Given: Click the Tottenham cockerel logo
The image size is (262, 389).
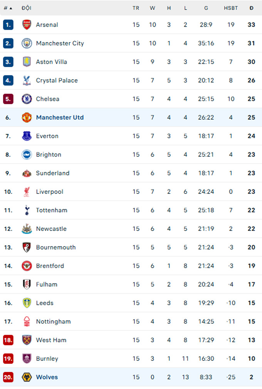Looking at the screenshot, I should tap(27, 210).
